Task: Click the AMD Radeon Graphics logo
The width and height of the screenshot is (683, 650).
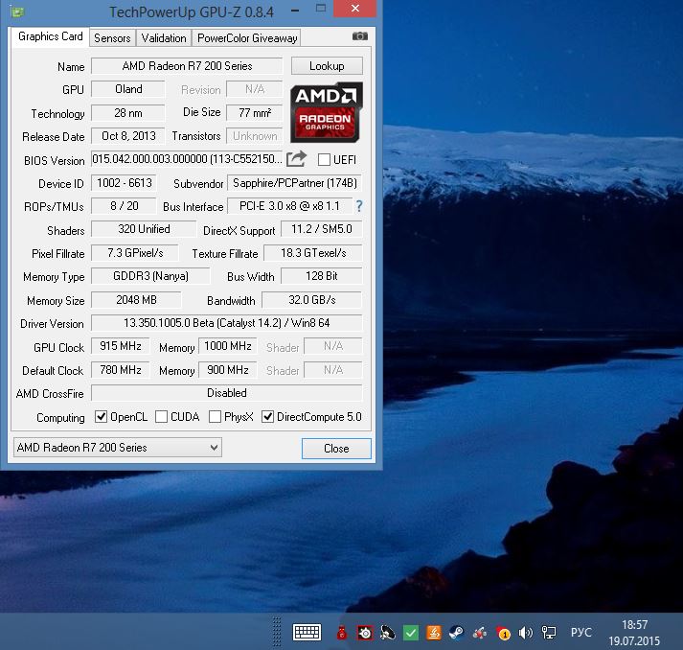Action: pyautogui.click(x=326, y=111)
